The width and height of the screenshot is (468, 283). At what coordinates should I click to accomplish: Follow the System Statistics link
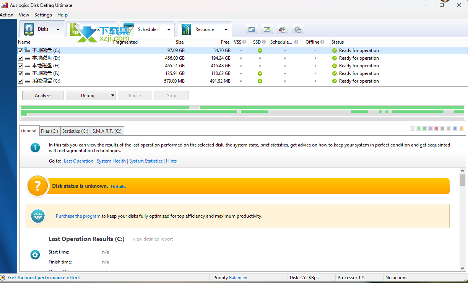tap(146, 161)
